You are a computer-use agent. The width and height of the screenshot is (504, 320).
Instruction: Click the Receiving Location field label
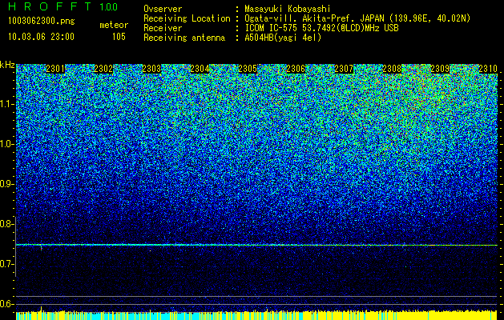tap(187, 18)
